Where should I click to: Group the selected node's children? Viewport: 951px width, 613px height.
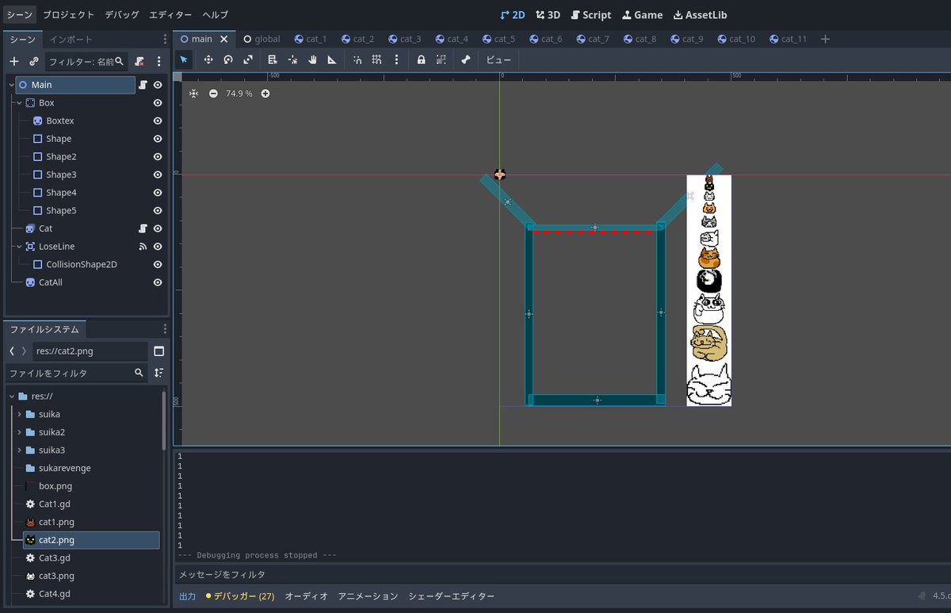click(x=441, y=59)
